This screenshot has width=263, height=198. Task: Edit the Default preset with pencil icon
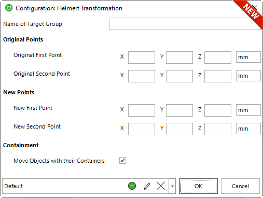pyautogui.click(x=147, y=186)
